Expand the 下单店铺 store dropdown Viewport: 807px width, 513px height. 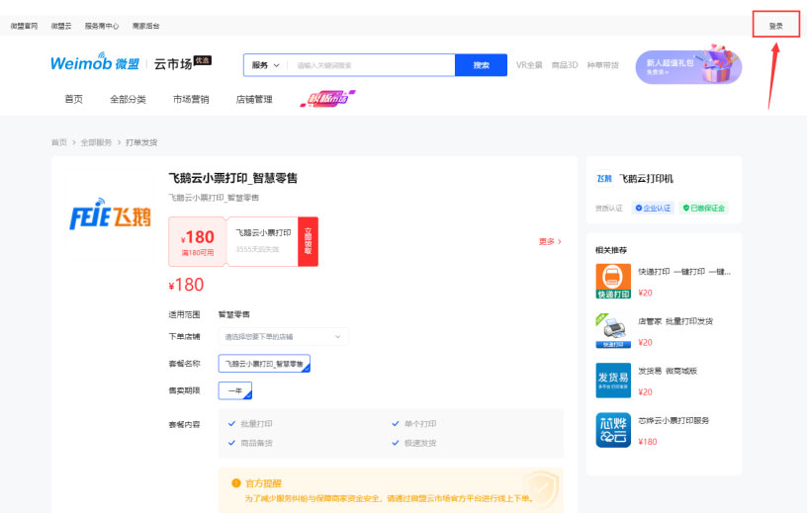283,337
